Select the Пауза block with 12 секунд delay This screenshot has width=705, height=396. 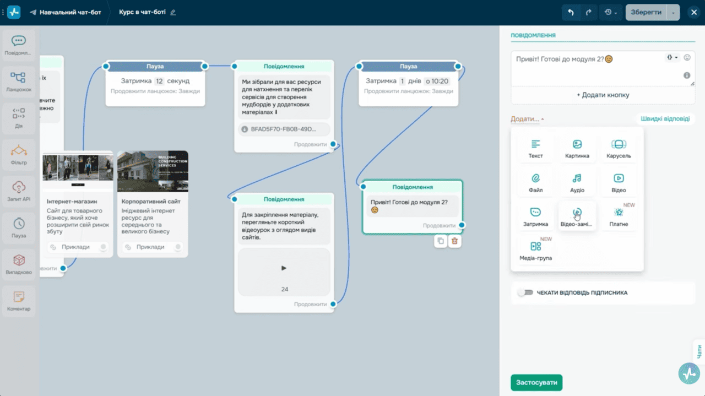point(155,83)
